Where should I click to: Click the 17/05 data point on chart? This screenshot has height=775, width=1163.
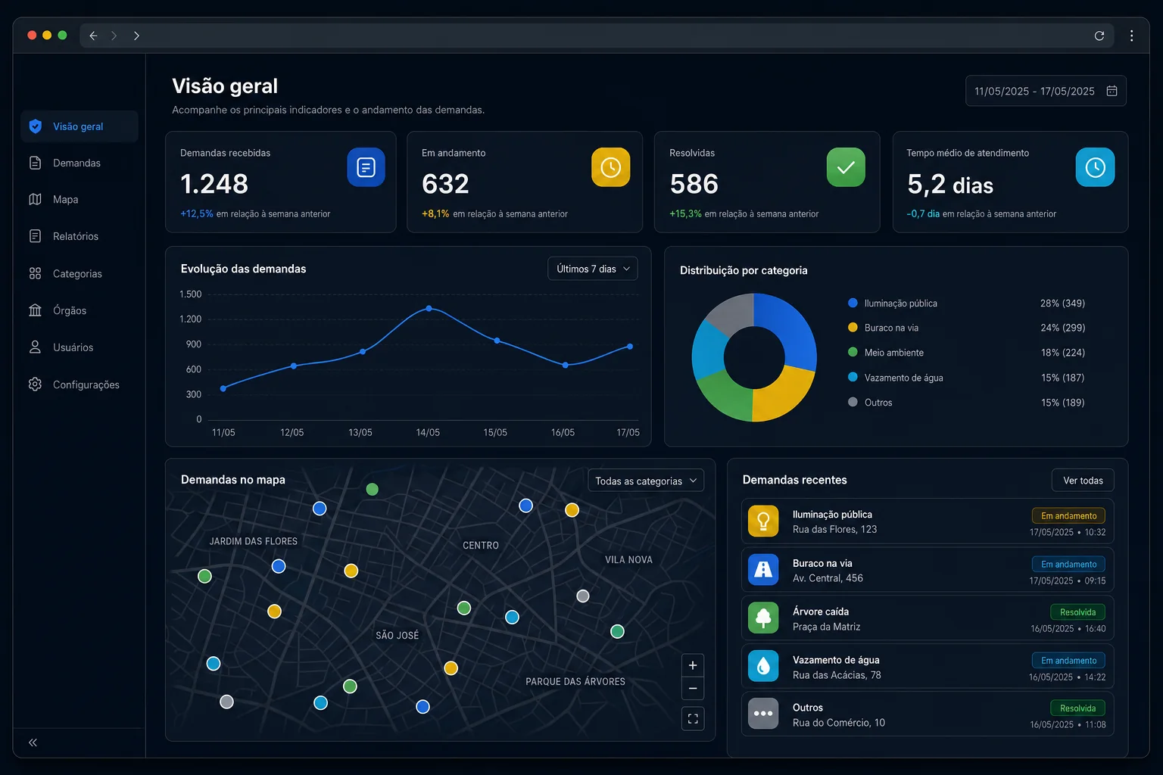[630, 346]
